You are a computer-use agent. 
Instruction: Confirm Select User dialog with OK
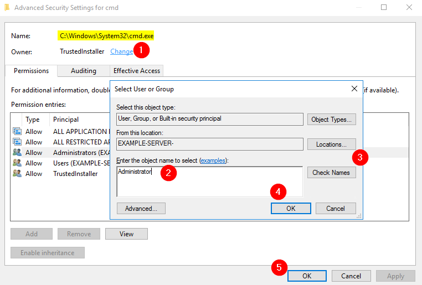[x=291, y=209]
